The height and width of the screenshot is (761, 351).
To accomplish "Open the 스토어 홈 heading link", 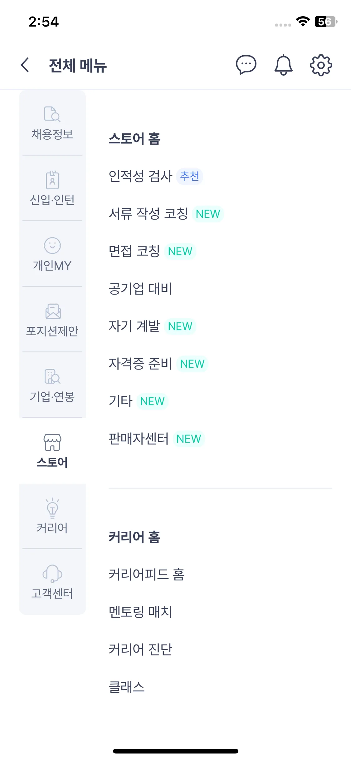I will [x=134, y=139].
